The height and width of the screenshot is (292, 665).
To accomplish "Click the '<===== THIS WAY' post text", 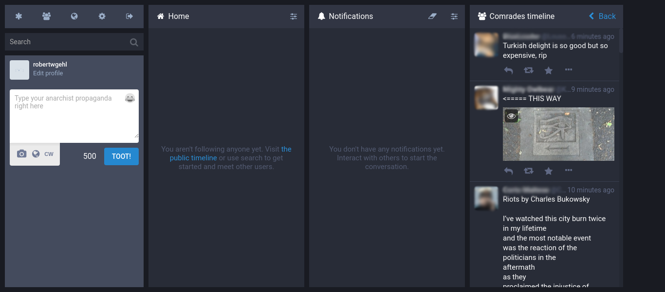I will [x=532, y=99].
